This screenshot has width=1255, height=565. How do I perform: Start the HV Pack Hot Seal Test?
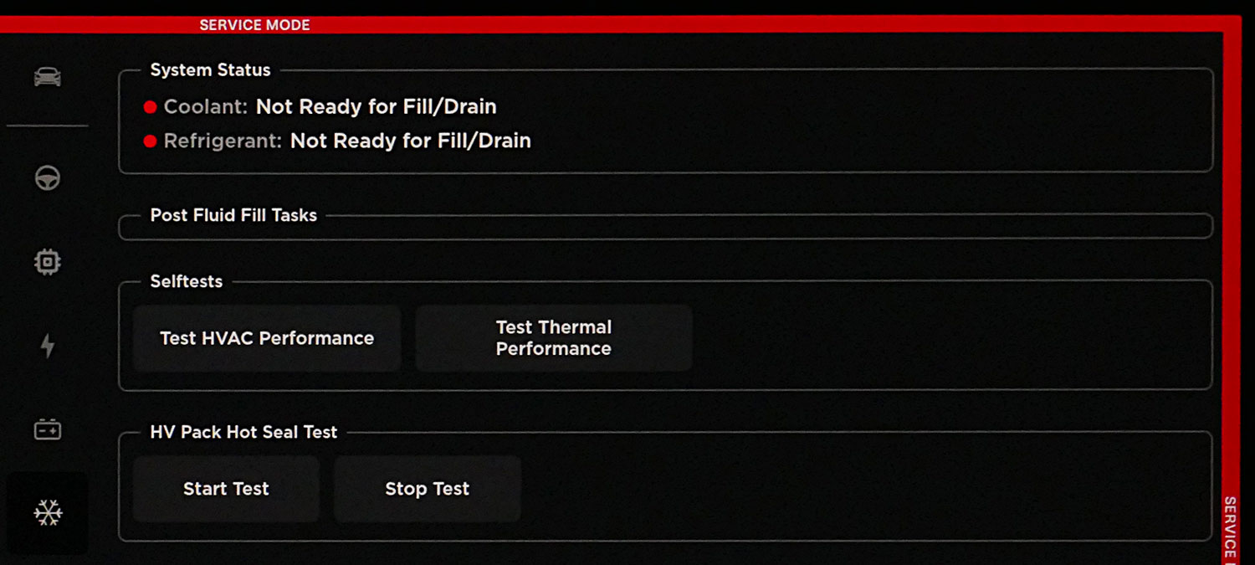(226, 489)
